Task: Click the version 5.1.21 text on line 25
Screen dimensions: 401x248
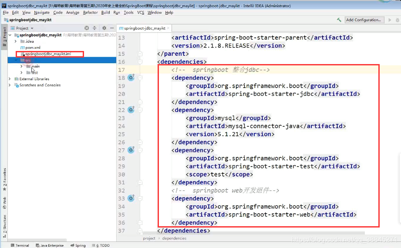Action: (x=228, y=134)
